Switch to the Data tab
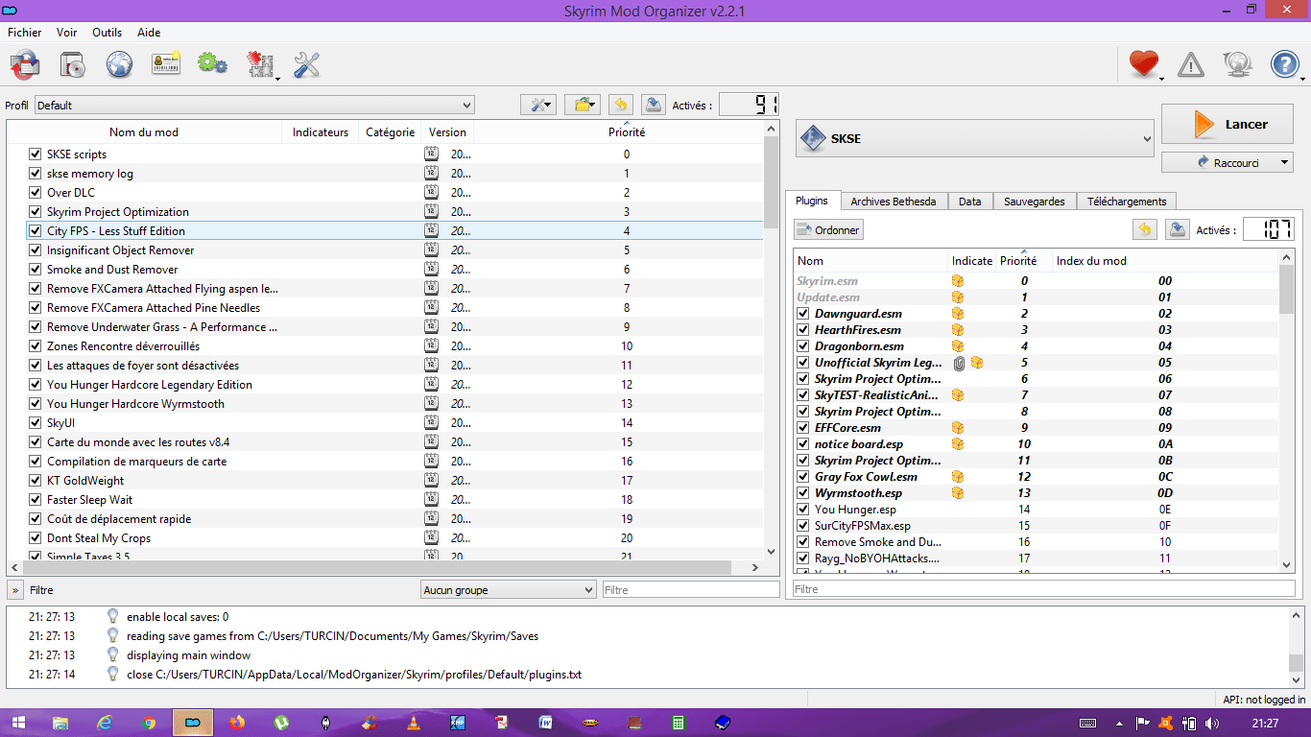The image size is (1311, 737). tap(970, 202)
